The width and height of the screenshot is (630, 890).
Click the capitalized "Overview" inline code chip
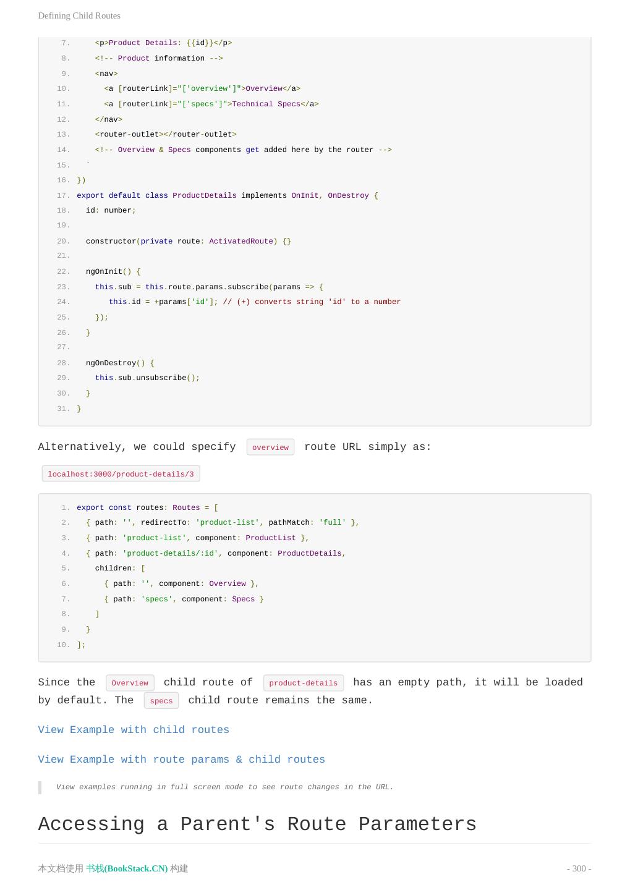130,683
